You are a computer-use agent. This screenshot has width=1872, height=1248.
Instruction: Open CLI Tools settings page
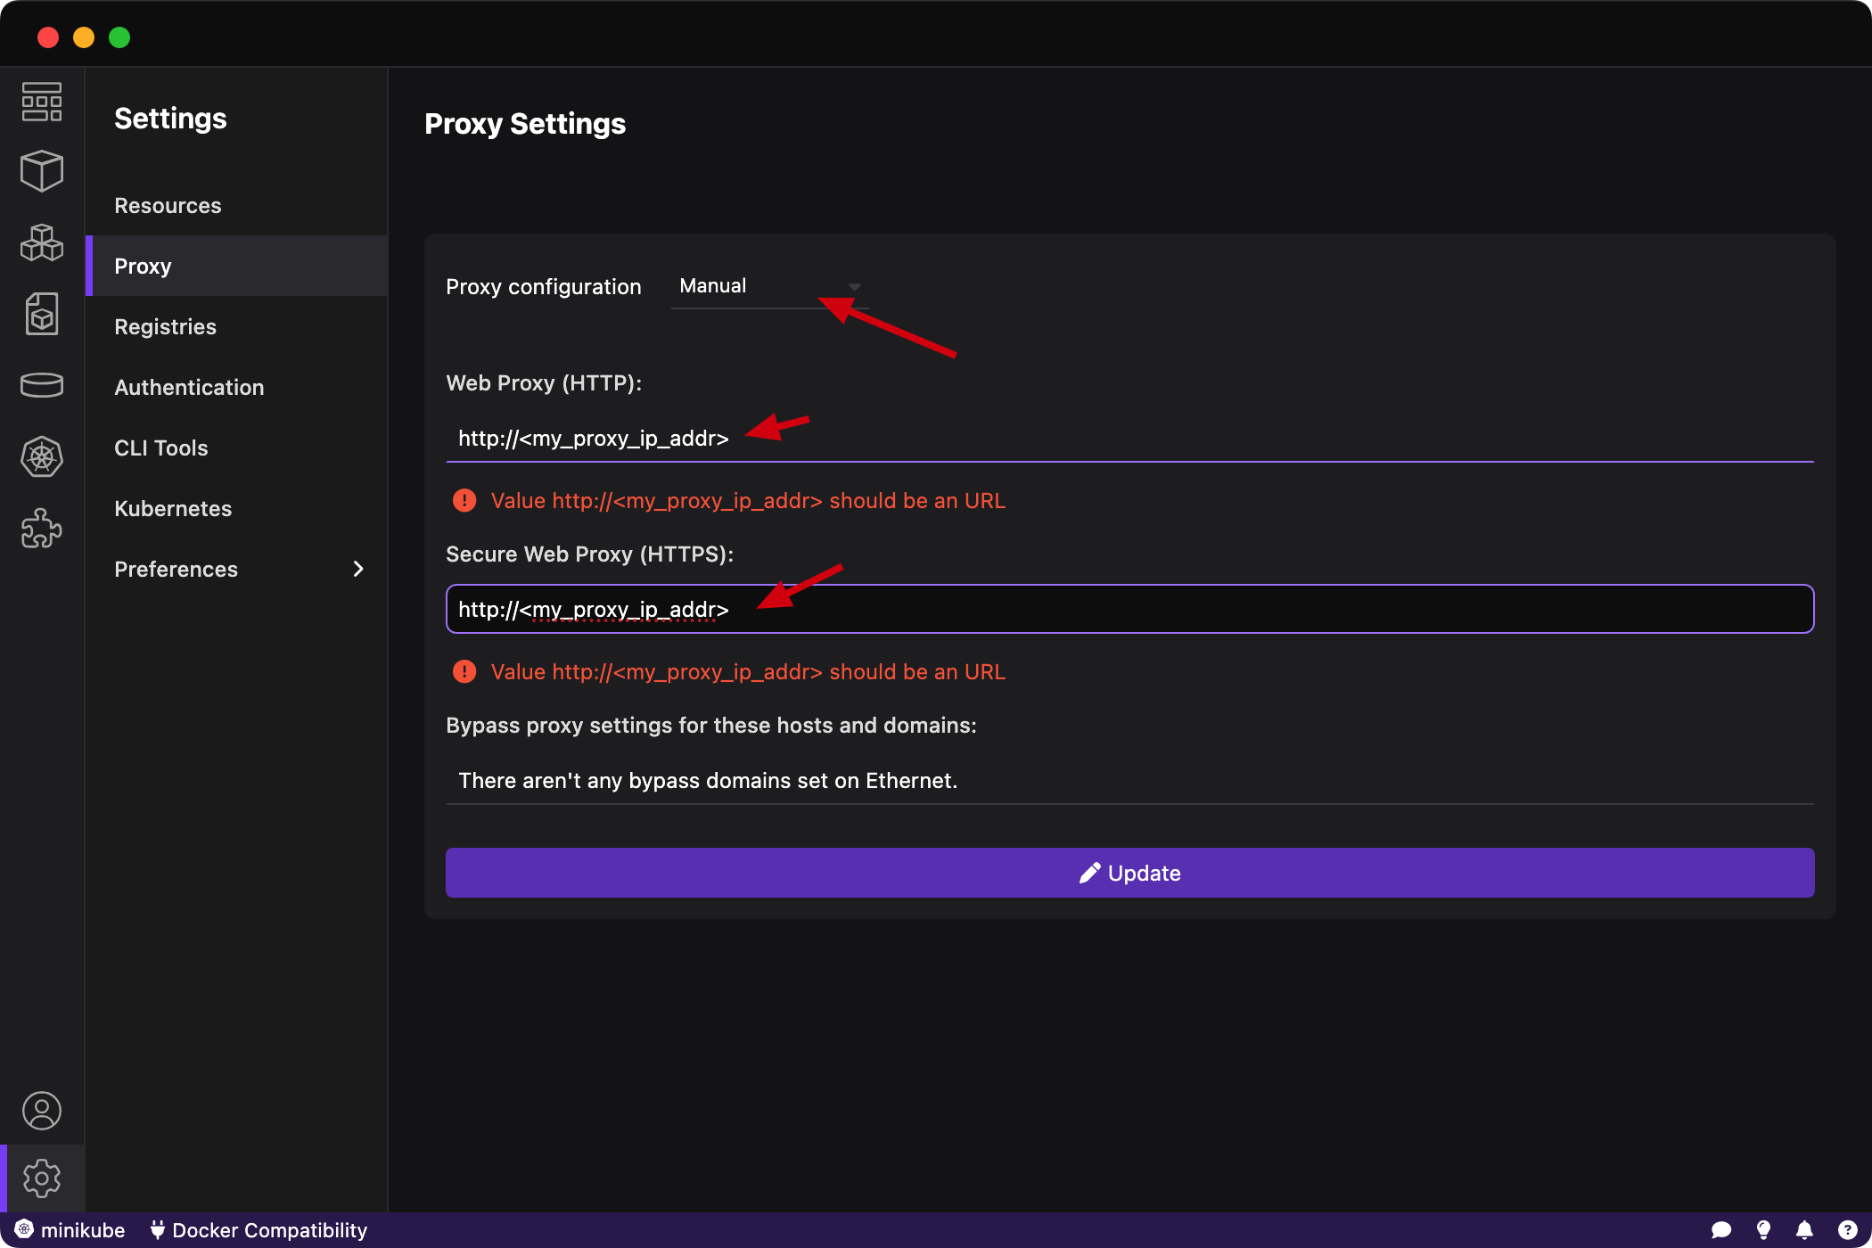[x=161, y=448]
